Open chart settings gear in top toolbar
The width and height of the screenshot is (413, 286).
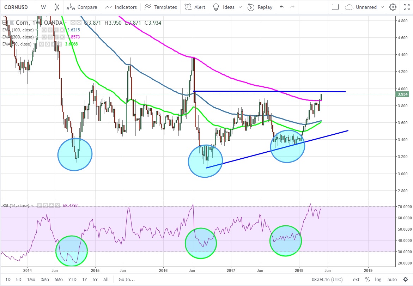(x=393, y=7)
